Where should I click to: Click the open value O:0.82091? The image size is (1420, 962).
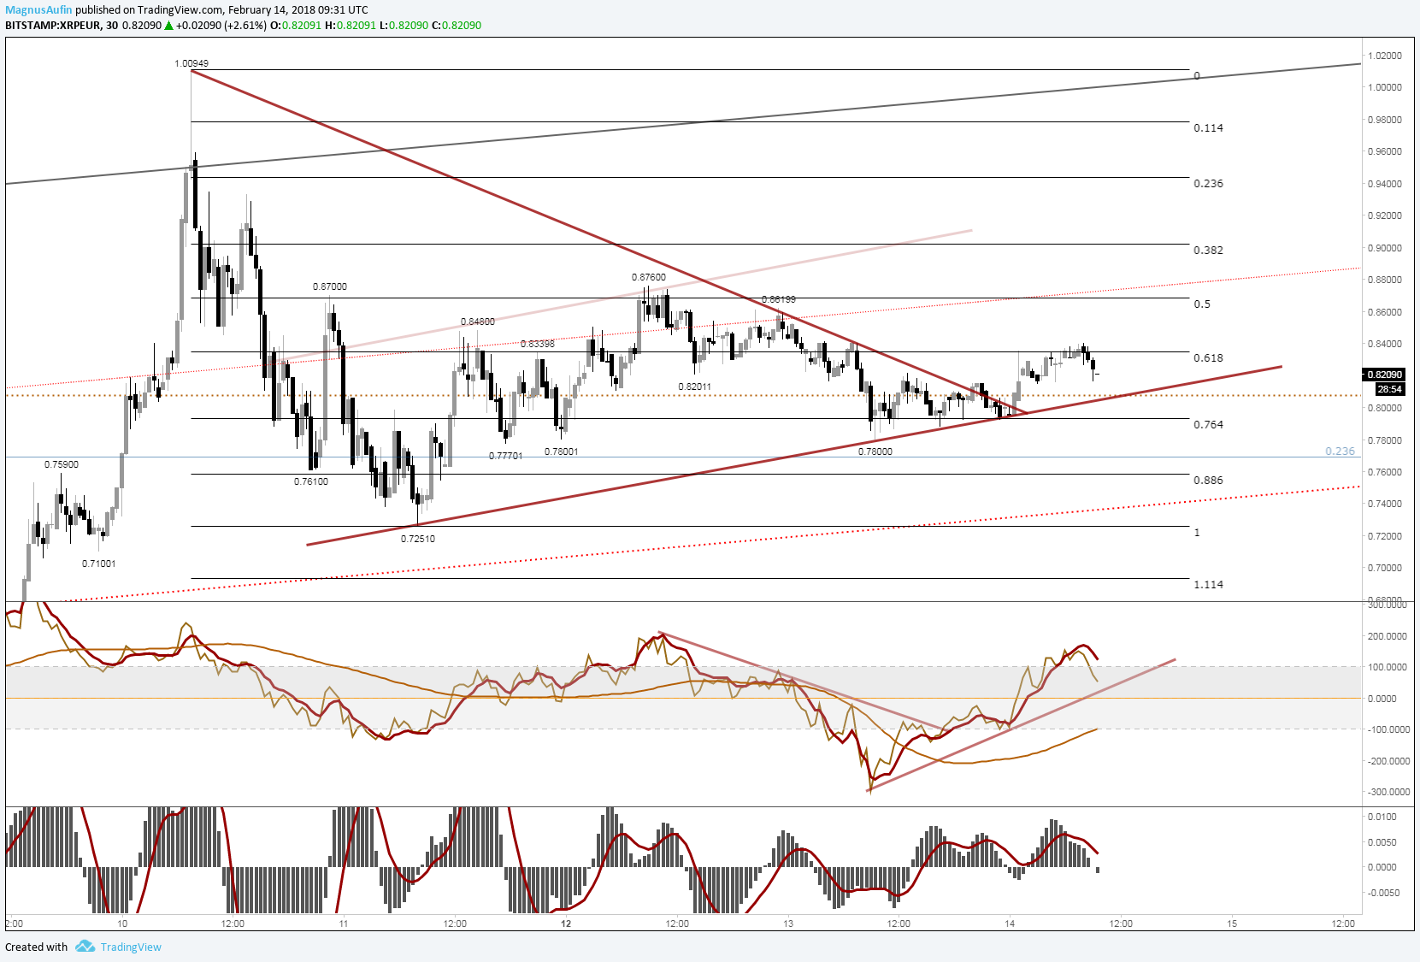tap(296, 25)
